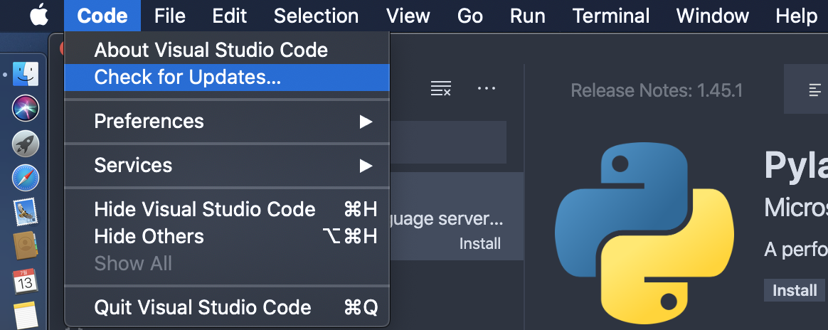Image resolution: width=828 pixels, height=330 pixels.
Task: Expand the Preferences submenu arrow
Action: [366, 122]
